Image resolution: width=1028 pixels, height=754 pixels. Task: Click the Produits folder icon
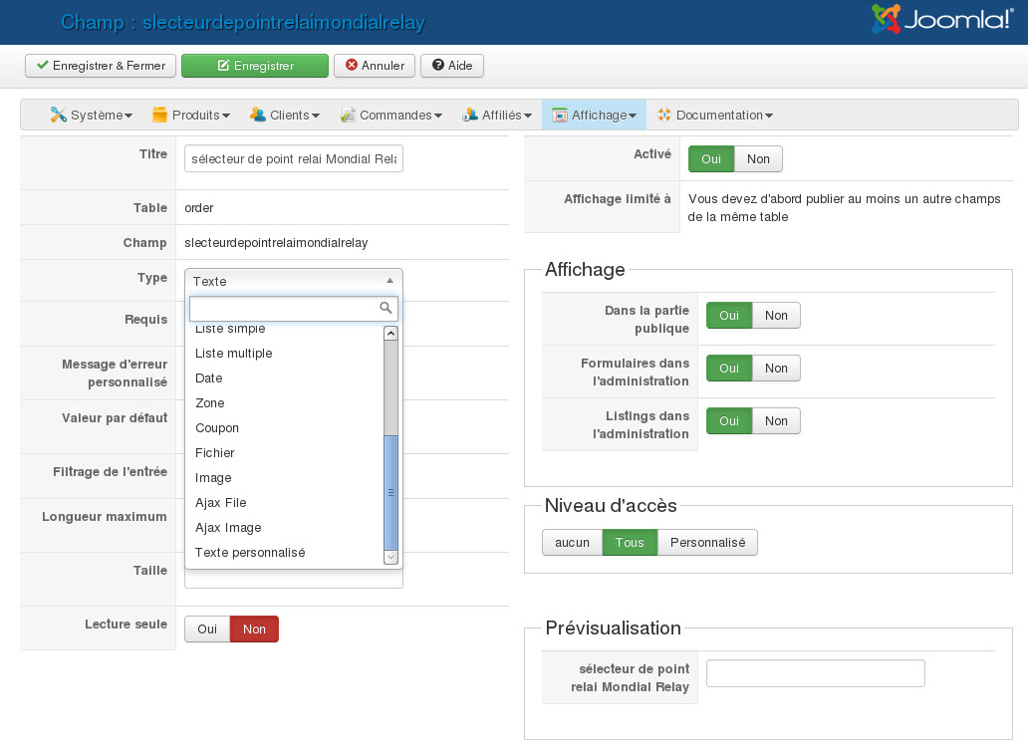[x=159, y=115]
